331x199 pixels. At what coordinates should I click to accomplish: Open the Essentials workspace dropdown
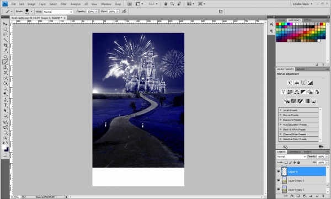[x=302, y=4]
